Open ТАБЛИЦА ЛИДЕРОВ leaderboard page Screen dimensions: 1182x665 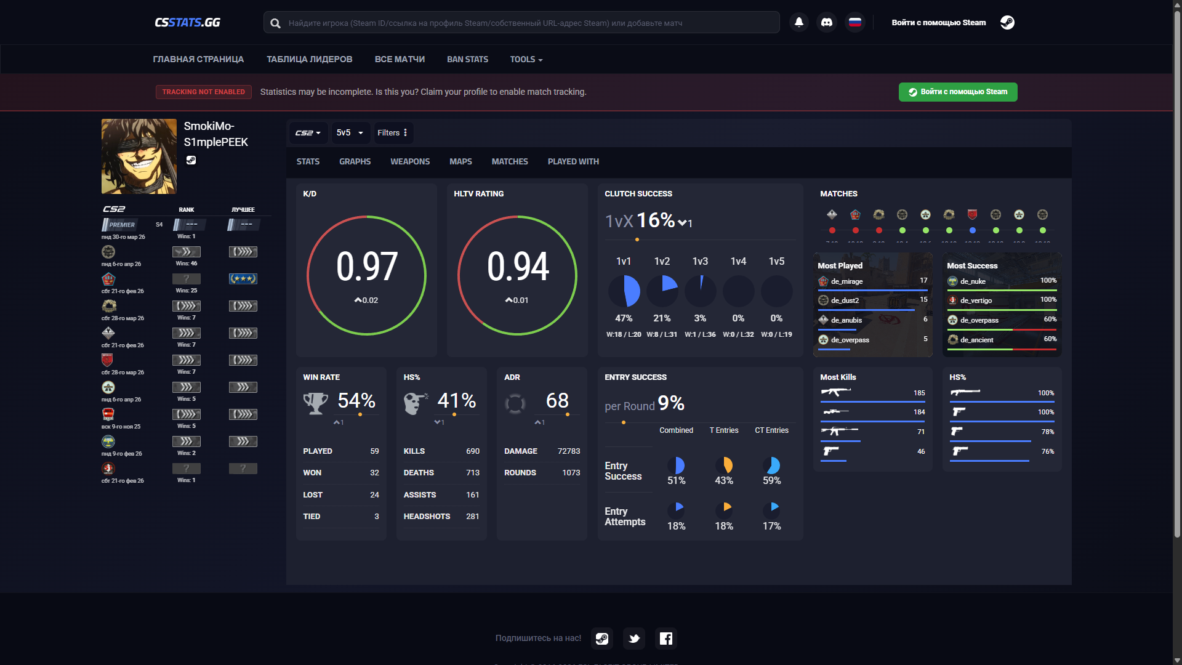309,59
